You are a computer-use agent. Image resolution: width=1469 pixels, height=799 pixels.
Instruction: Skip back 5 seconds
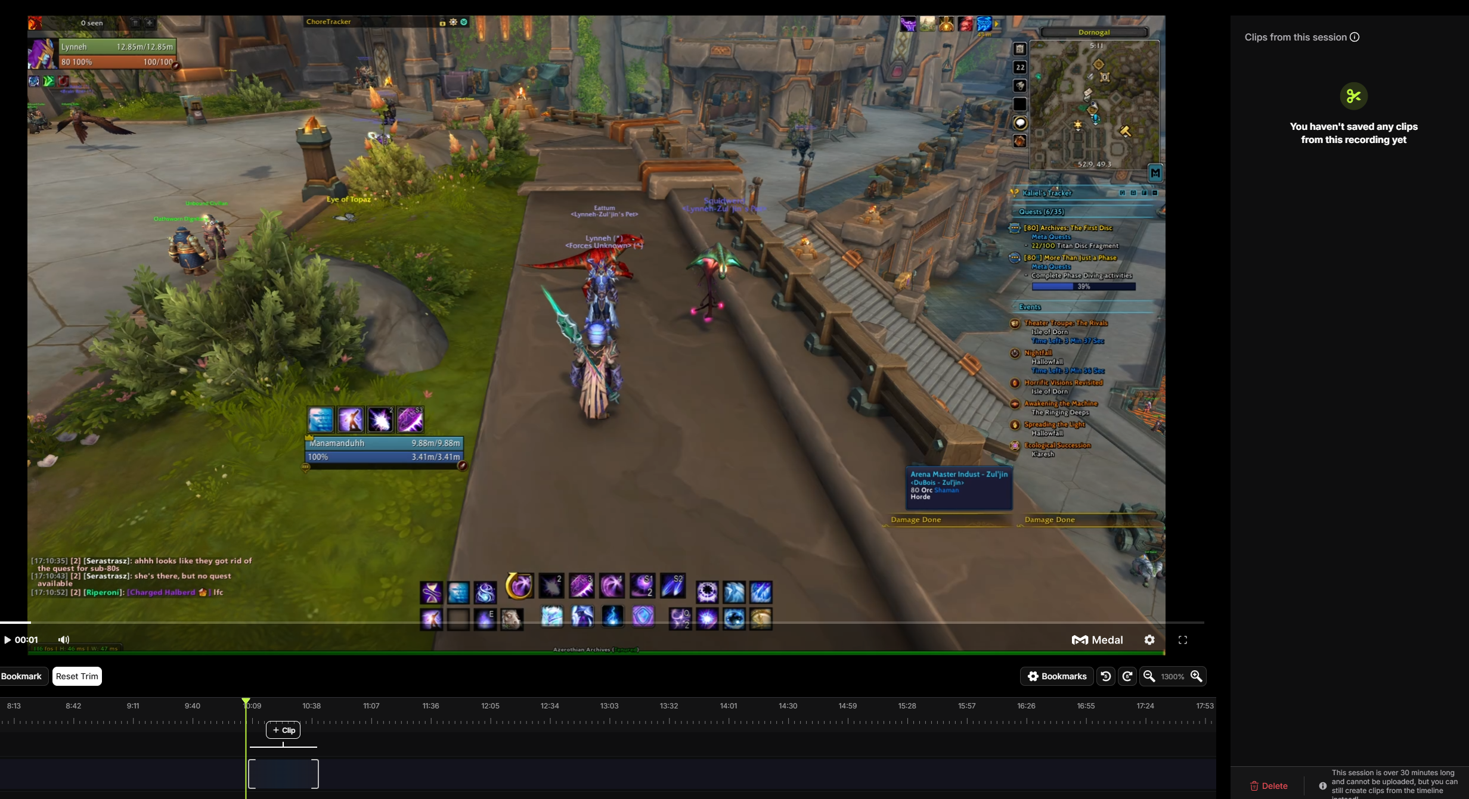point(1106,676)
